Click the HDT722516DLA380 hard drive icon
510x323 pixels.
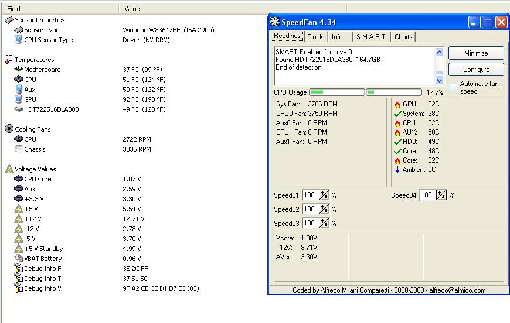pos(19,109)
